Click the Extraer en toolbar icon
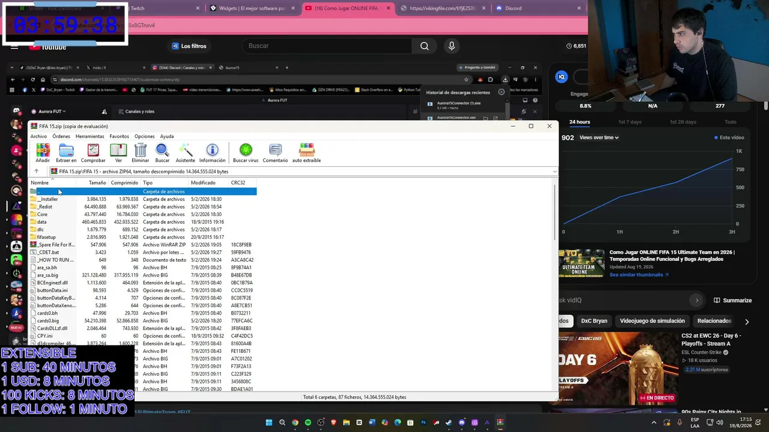The height and width of the screenshot is (432, 769). tap(66, 153)
